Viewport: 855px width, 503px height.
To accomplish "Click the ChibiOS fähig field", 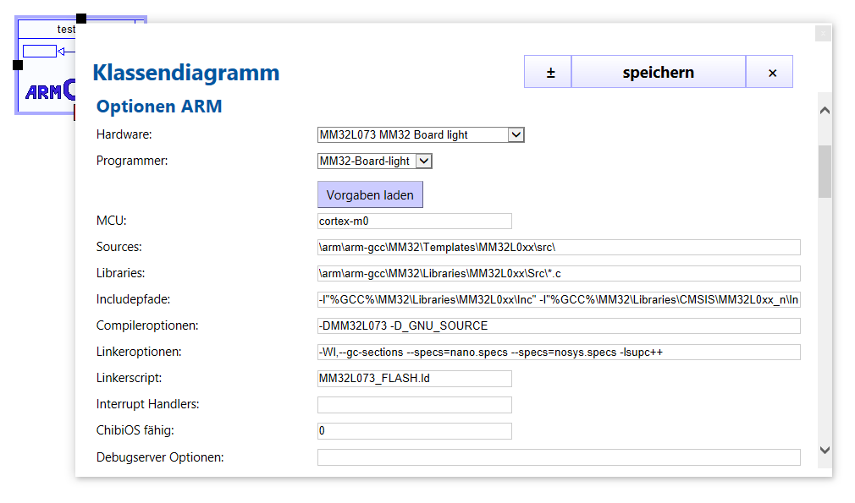I will point(414,431).
